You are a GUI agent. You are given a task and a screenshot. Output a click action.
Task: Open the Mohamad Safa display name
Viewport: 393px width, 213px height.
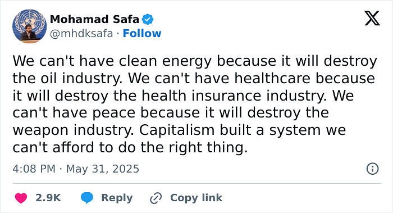point(94,19)
